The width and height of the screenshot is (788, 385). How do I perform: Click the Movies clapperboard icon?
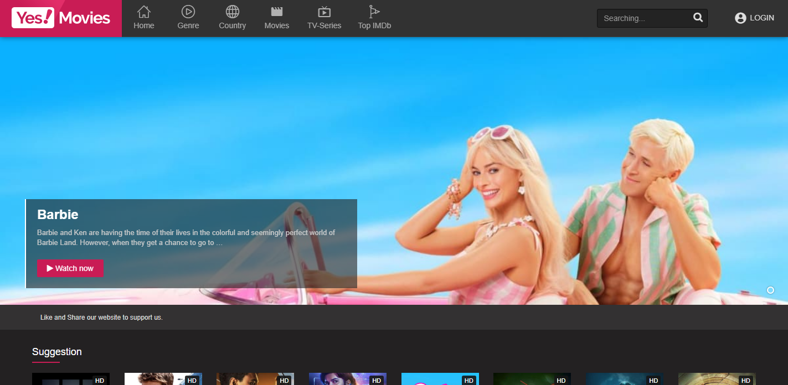[x=277, y=11]
